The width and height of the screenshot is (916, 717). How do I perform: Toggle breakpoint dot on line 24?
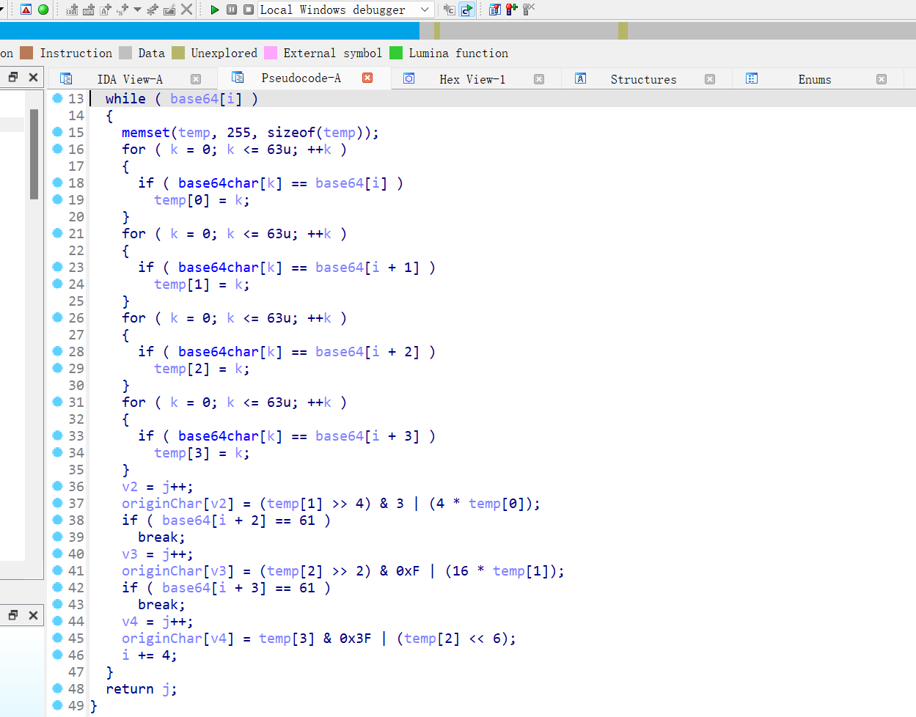coord(57,284)
